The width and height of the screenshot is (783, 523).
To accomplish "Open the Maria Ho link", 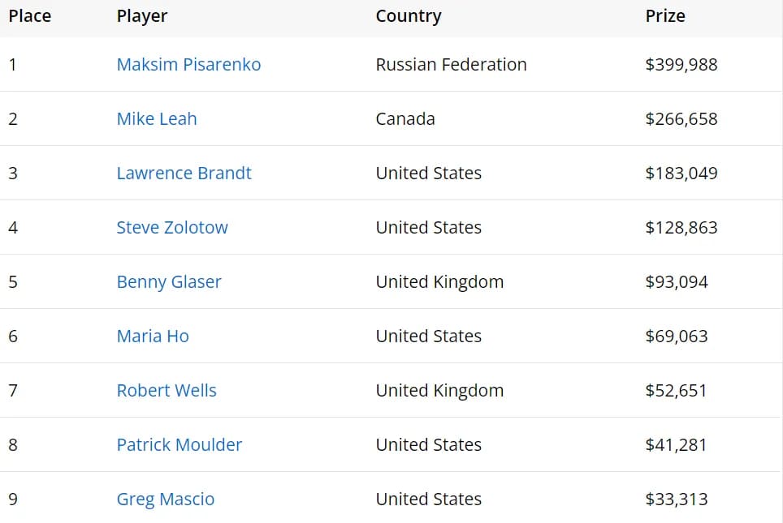I will (153, 337).
